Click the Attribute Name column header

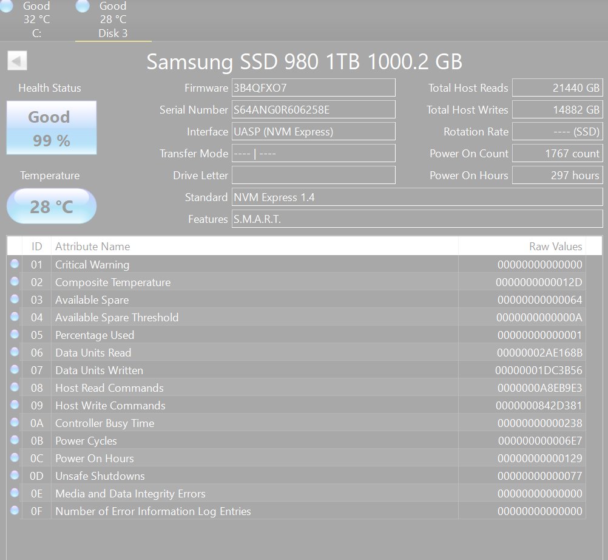coord(255,247)
